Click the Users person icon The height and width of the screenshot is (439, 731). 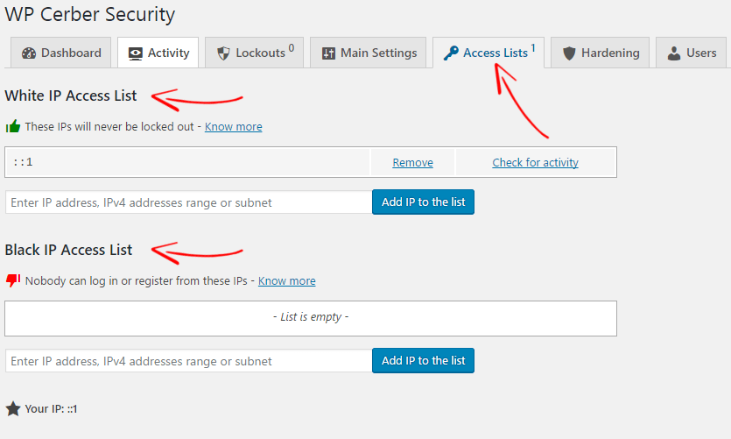(673, 53)
